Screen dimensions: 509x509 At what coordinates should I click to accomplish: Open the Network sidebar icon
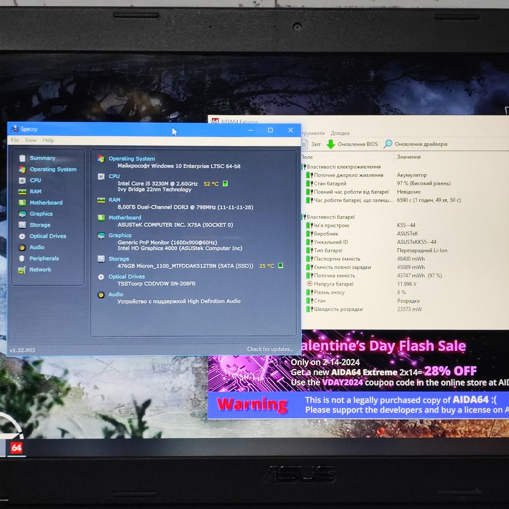point(22,270)
